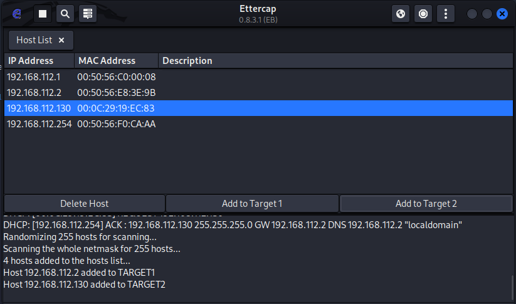Click the circular stop MITM icon
516x304 pixels.
pos(423,13)
